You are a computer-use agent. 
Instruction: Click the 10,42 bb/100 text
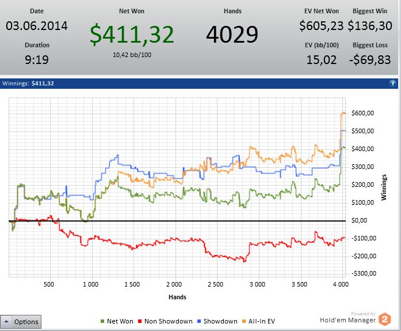point(132,55)
